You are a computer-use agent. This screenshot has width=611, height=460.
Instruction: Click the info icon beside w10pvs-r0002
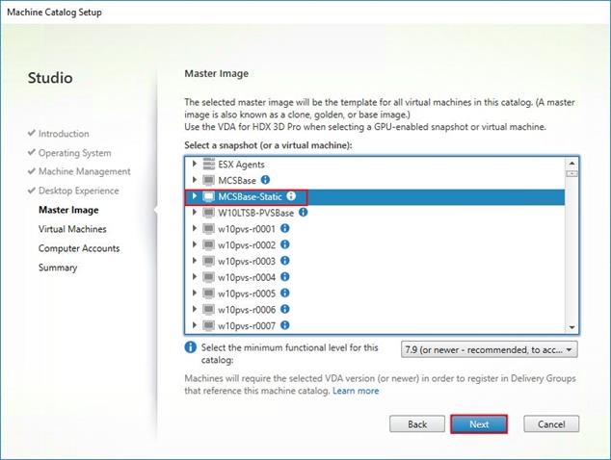[285, 244]
